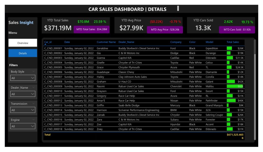Click the faint chevron beside Dealer_Name label
263x152 pixels.
33,87
